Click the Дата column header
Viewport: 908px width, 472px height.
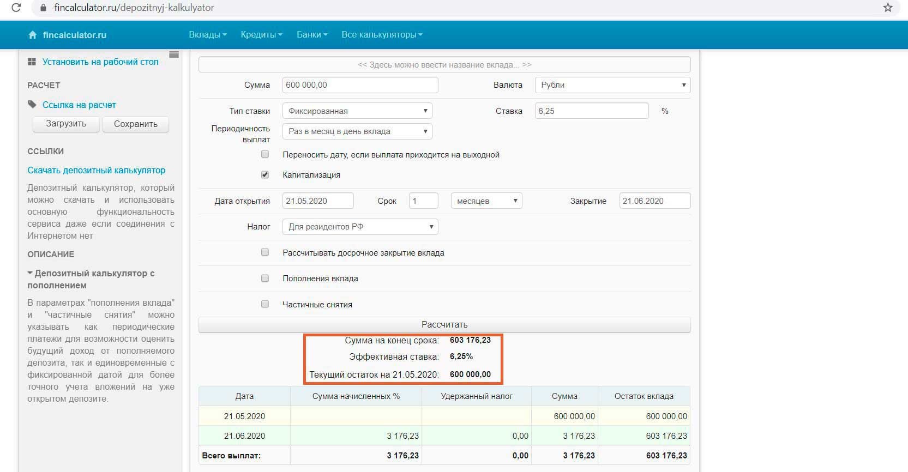click(x=244, y=396)
